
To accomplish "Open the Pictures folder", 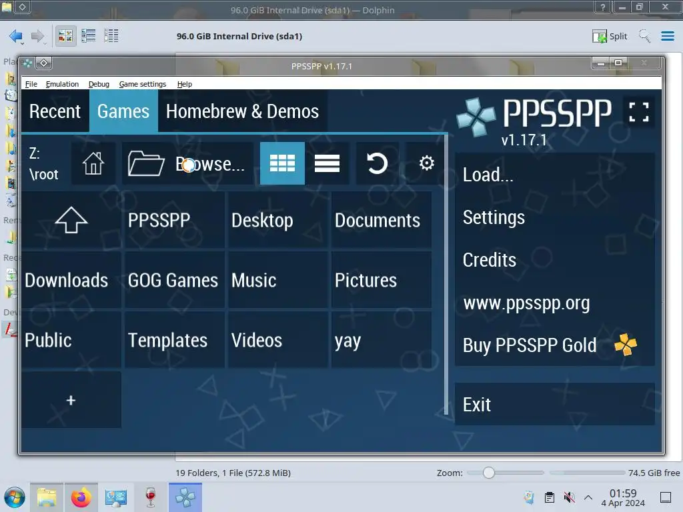I will click(382, 280).
